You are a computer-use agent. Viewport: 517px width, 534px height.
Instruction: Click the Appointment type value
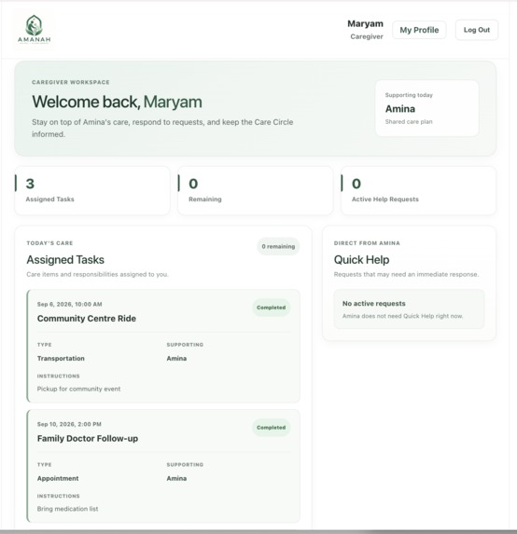(x=58, y=478)
